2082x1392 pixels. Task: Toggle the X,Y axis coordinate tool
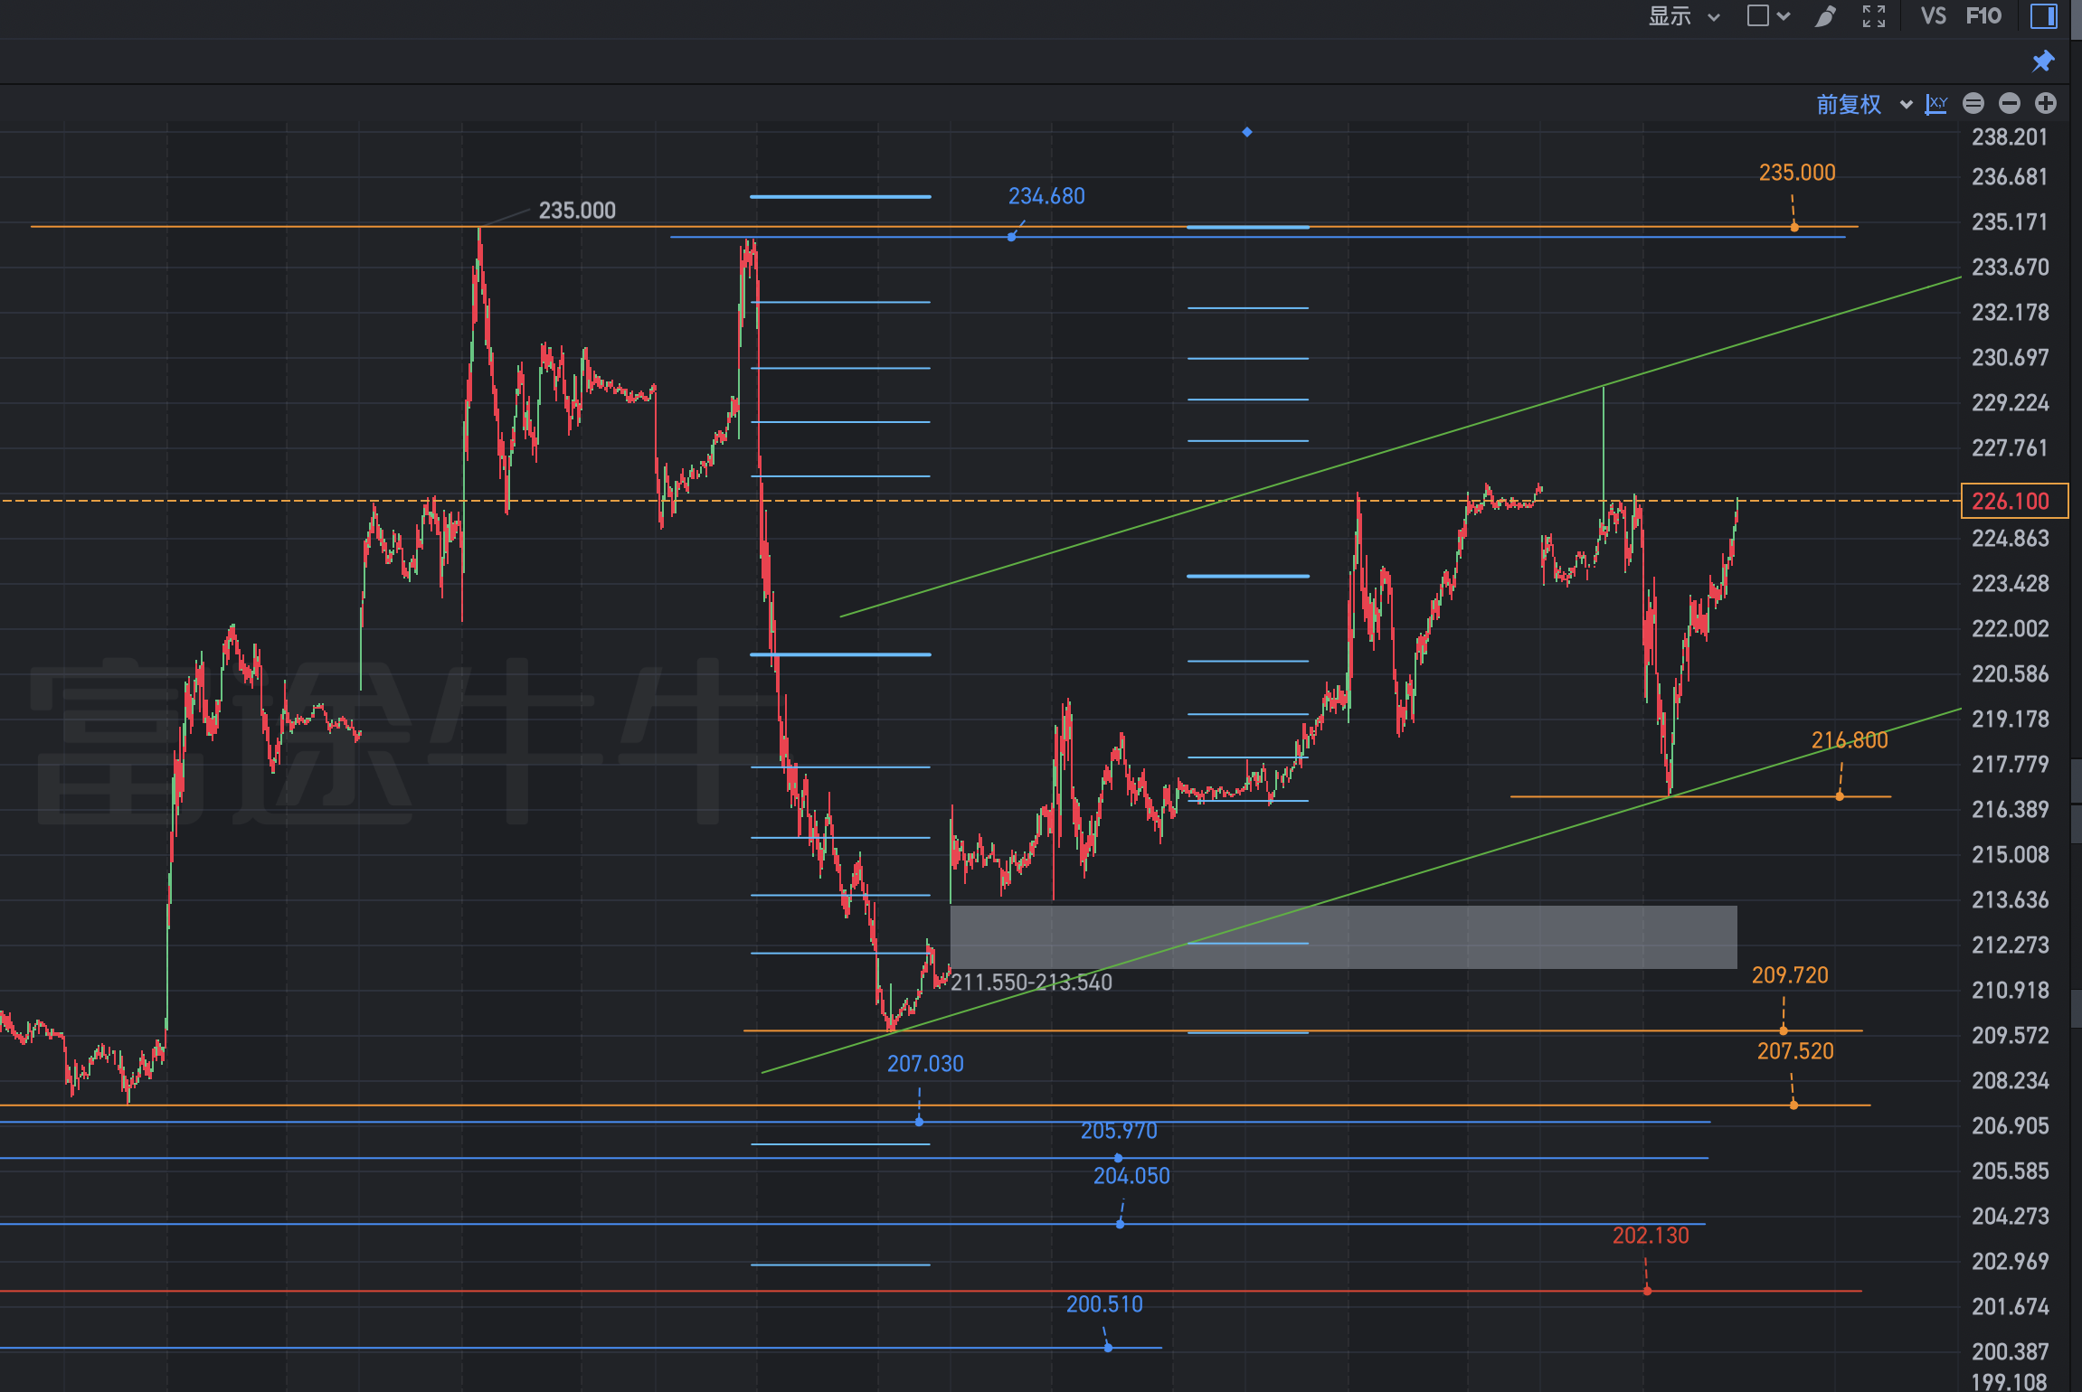pos(1936,104)
